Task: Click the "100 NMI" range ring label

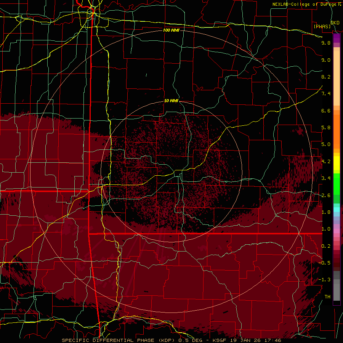Action: [x=171, y=30]
